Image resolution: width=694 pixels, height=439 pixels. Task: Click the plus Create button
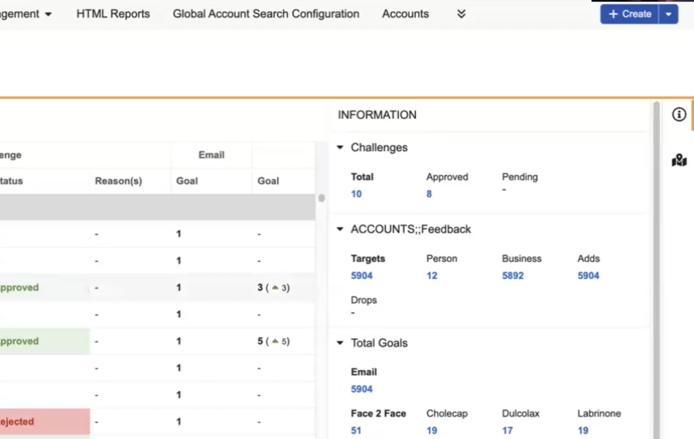pos(630,14)
